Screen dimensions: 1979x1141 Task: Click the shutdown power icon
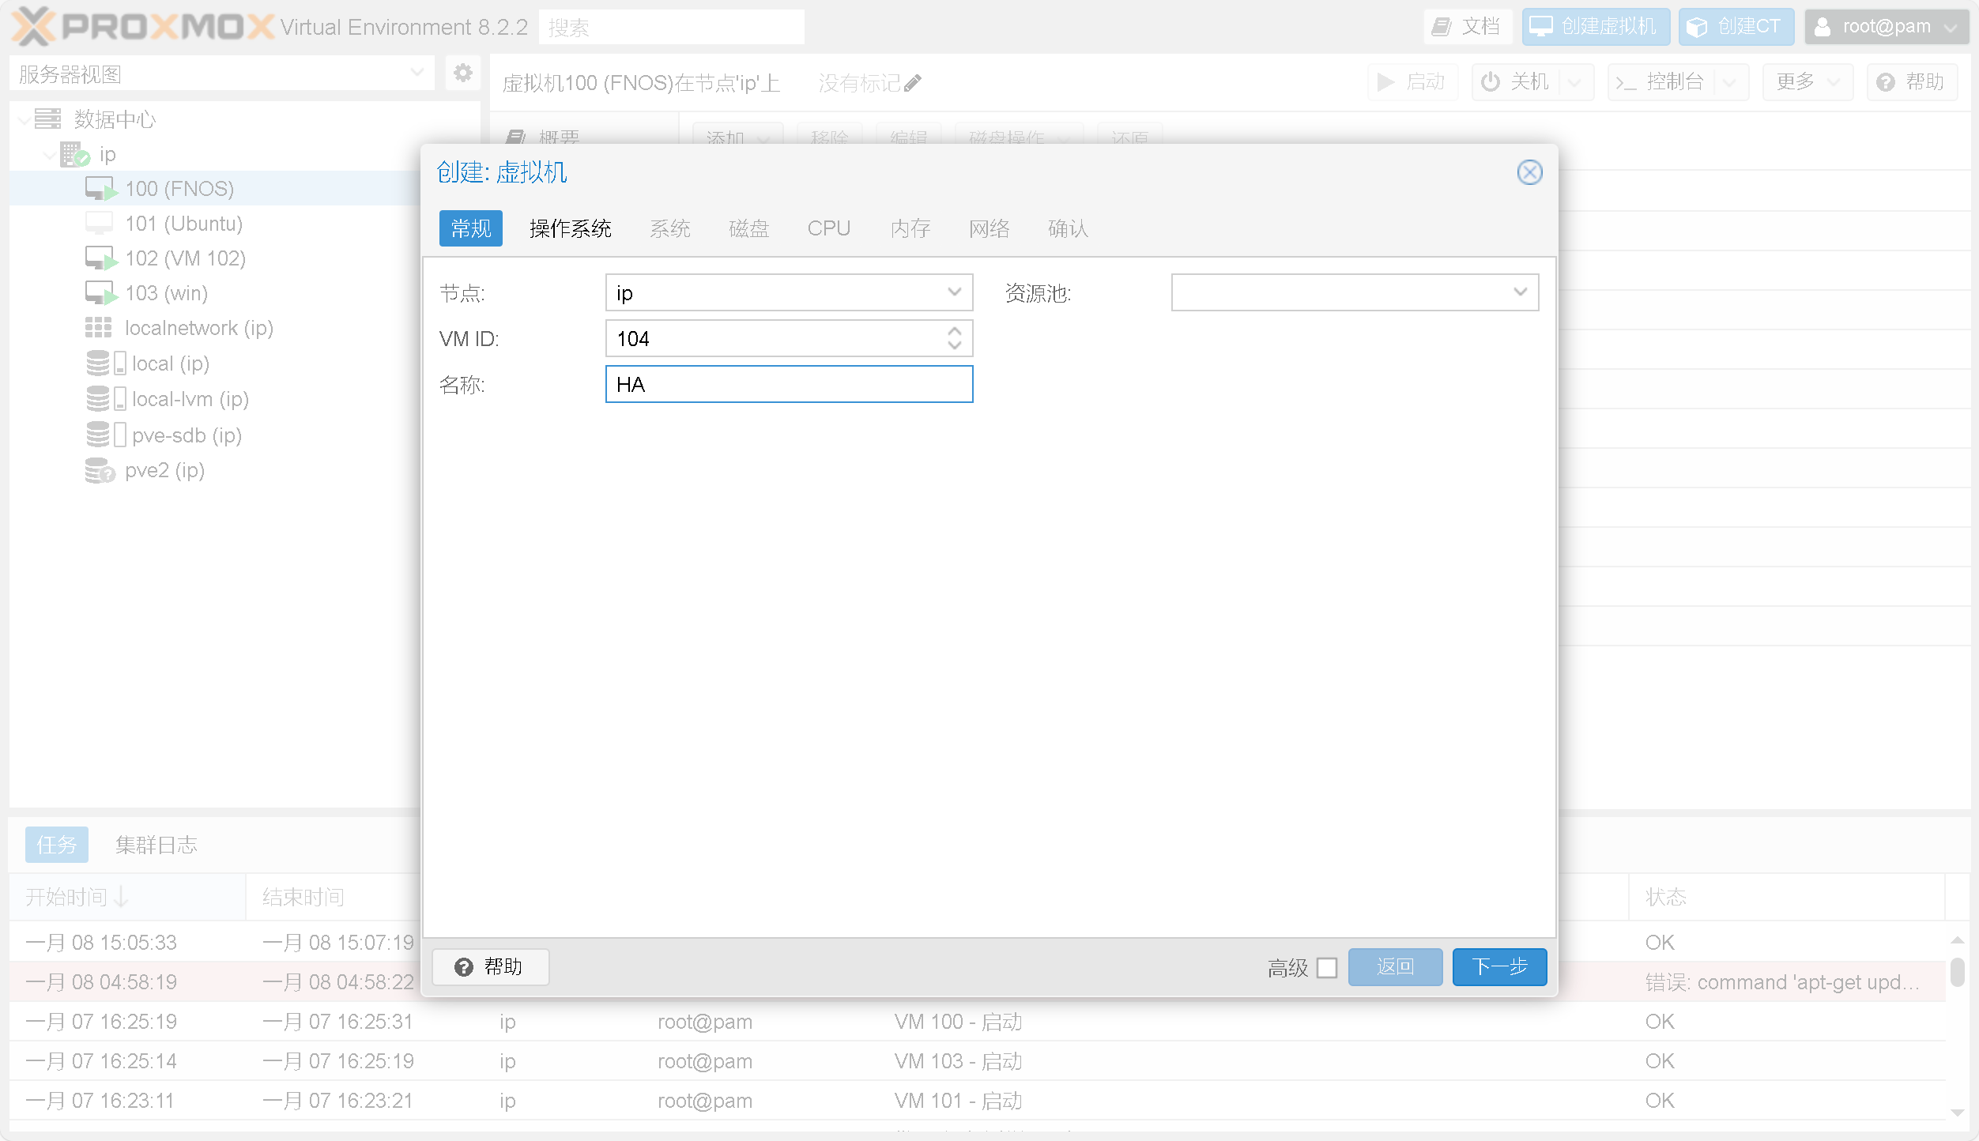1490,81
